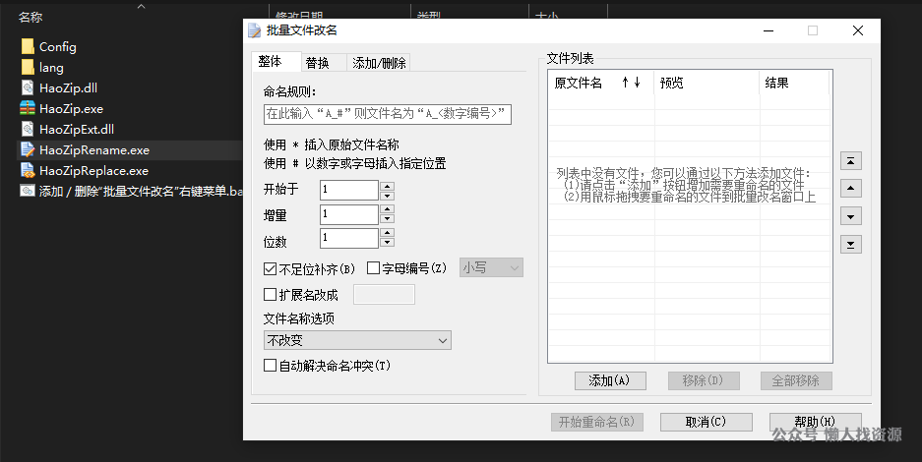This screenshot has height=462, width=922.
Task: Move selected file down one position
Action: click(x=851, y=216)
